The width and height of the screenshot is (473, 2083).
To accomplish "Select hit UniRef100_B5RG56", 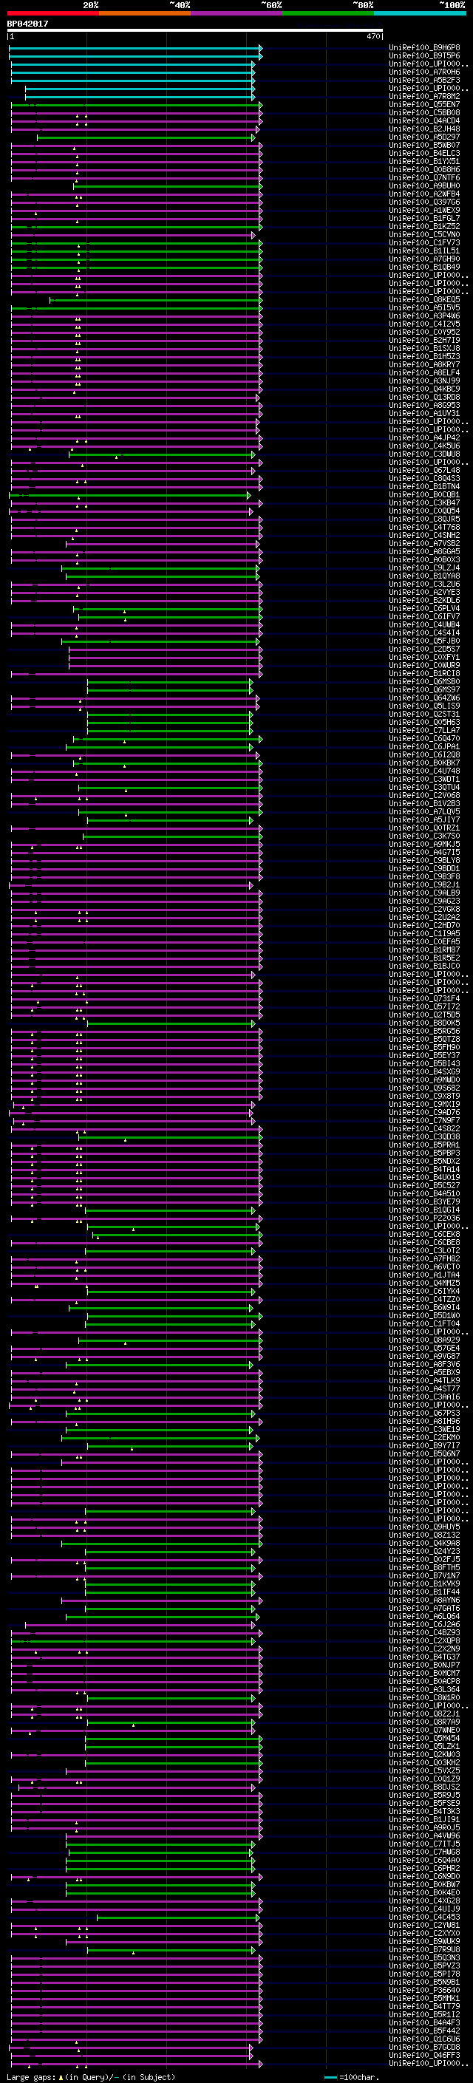I will (x=424, y=1031).
